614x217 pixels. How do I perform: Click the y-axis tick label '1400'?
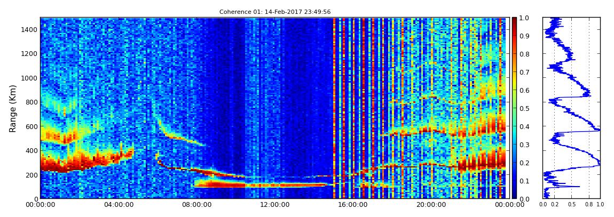(29, 29)
